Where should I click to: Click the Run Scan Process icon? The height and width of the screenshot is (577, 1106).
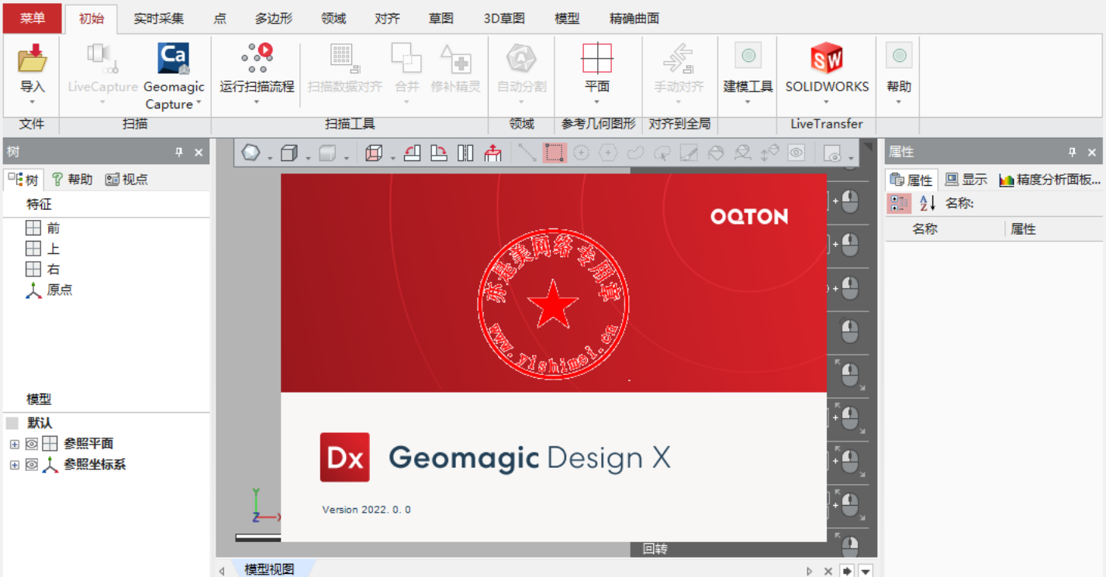click(257, 58)
